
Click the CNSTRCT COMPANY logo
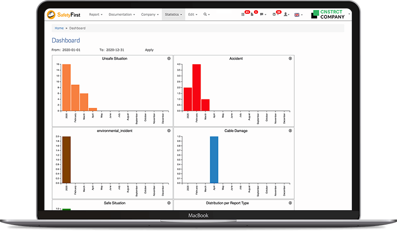pos(328,14)
